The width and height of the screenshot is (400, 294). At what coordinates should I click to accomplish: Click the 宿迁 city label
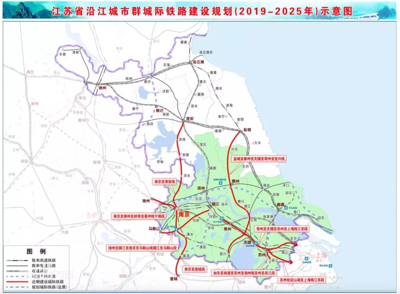[x=159, y=110]
